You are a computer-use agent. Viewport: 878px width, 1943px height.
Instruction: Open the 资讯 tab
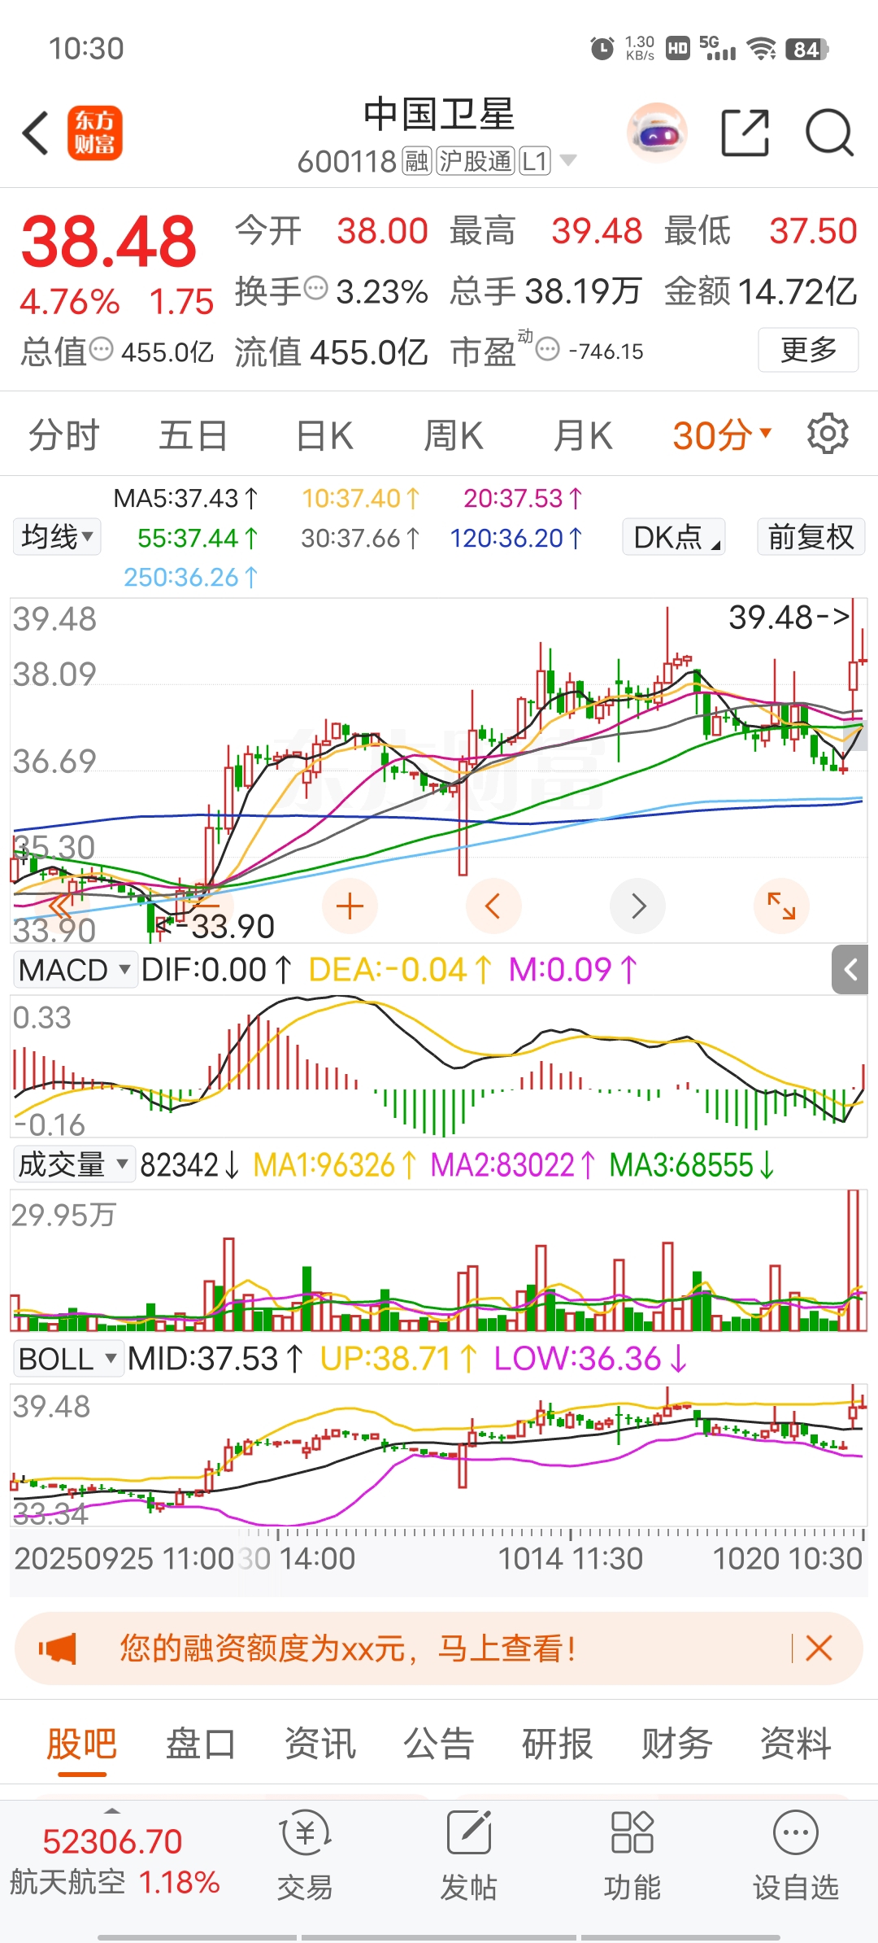point(319,1744)
